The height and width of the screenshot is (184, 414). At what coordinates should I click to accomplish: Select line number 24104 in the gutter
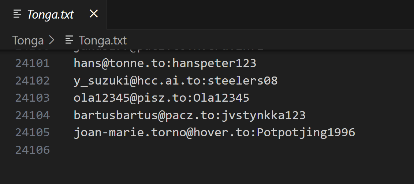pyautogui.click(x=32, y=116)
